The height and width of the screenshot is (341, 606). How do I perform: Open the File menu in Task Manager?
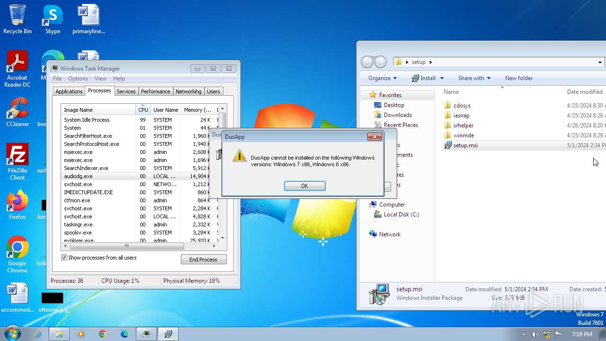click(57, 79)
